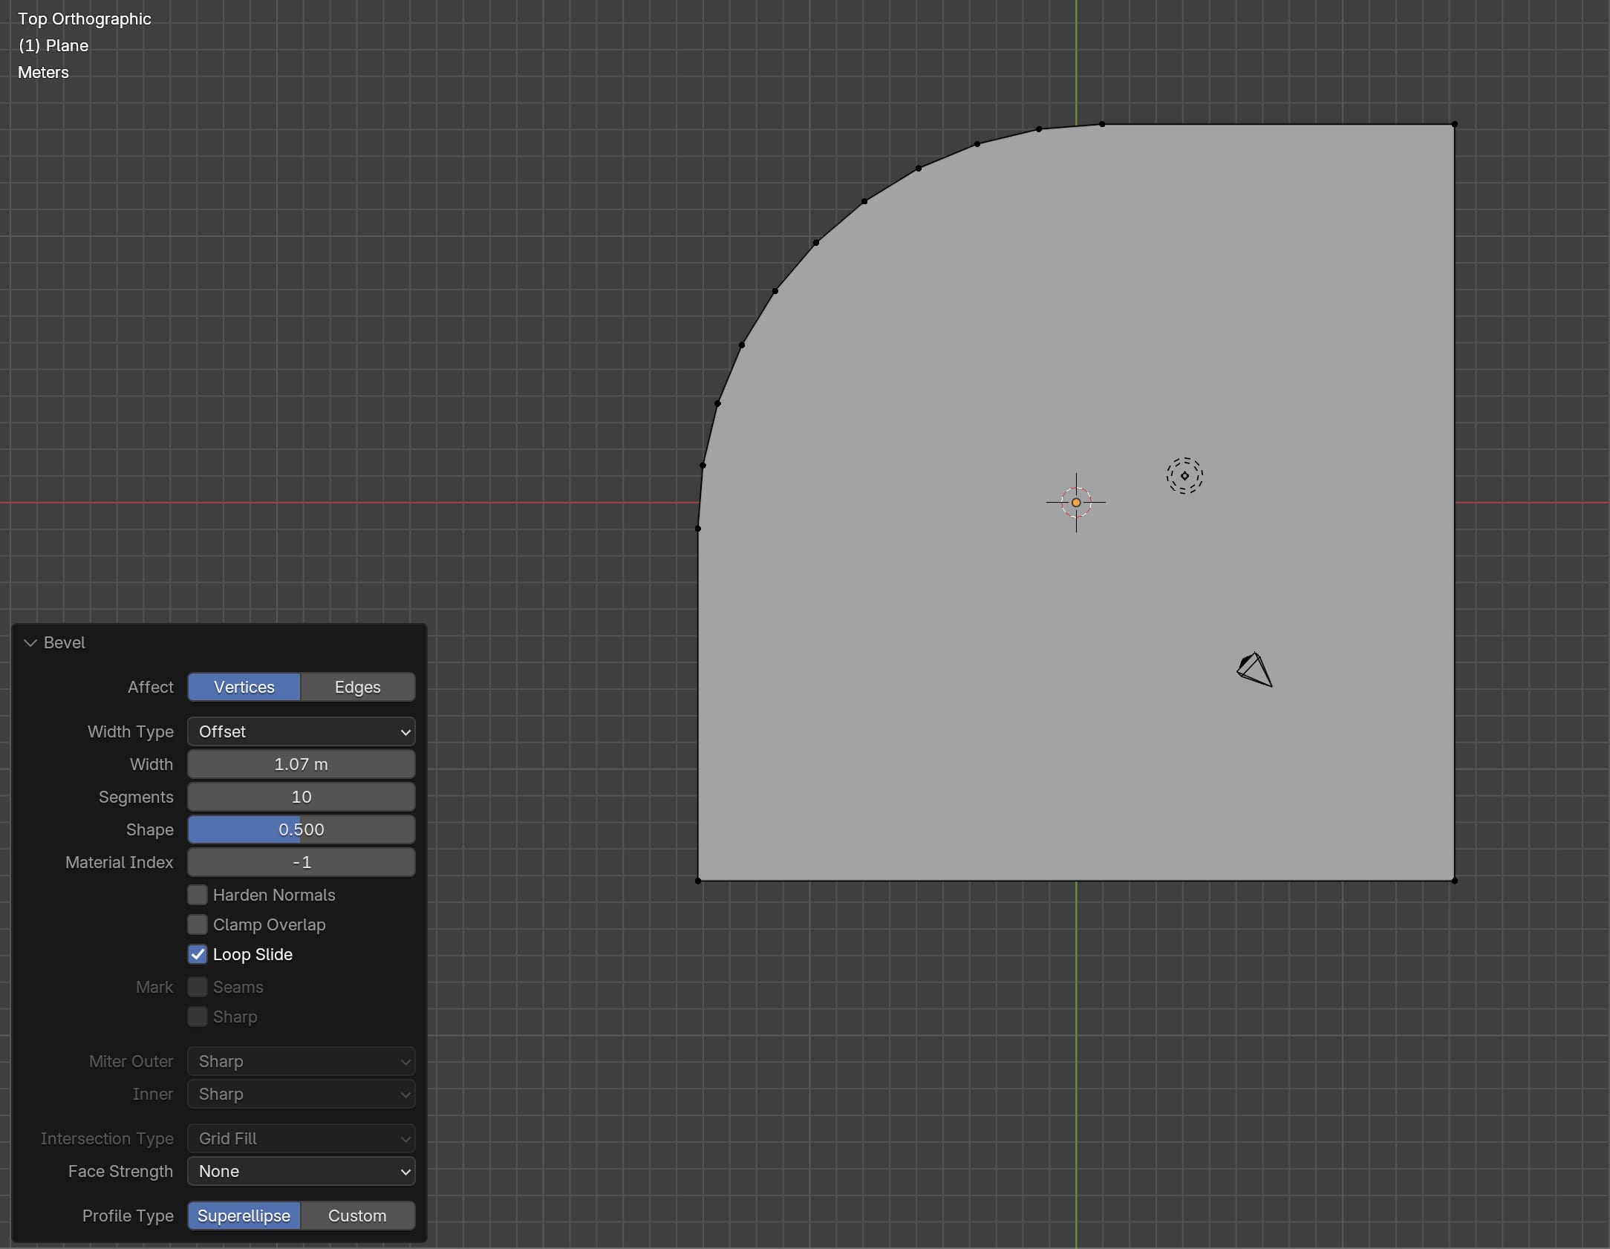Viewport: 1610px width, 1249px height.
Task: Set Affect mode to Vertices
Action: coord(244,687)
